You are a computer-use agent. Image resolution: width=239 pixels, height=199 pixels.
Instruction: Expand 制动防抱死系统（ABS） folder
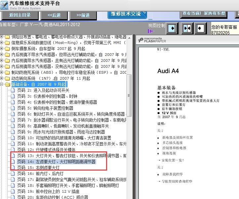(1, 72)
